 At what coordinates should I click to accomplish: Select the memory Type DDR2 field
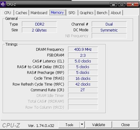tap(39, 24)
